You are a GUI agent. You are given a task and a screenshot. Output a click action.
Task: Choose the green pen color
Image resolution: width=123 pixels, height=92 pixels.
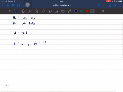[x=81, y=11]
